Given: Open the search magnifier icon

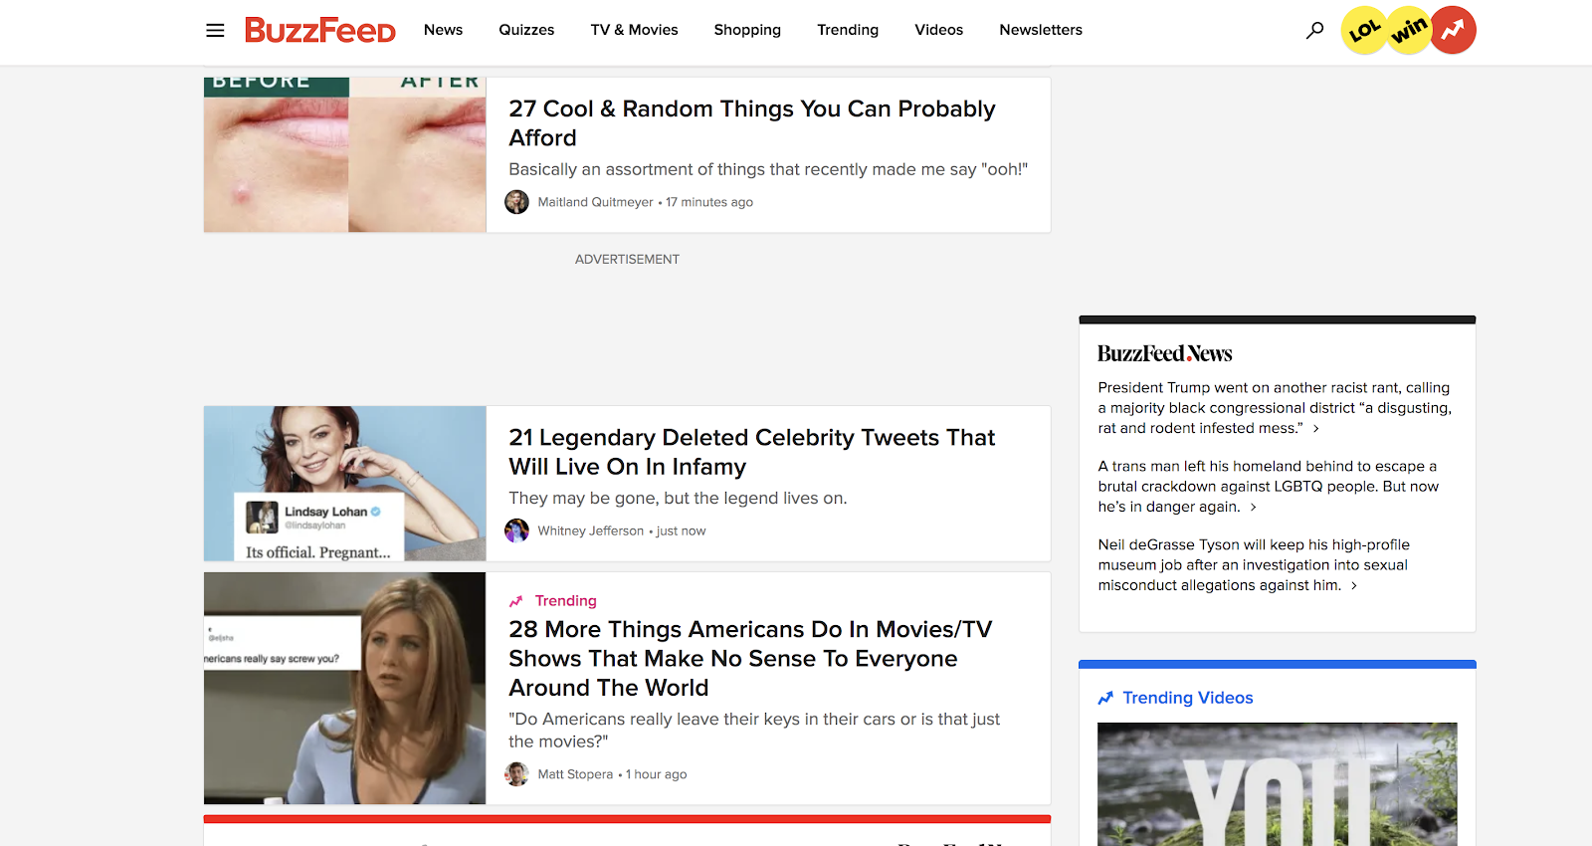Looking at the screenshot, I should pos(1314,30).
